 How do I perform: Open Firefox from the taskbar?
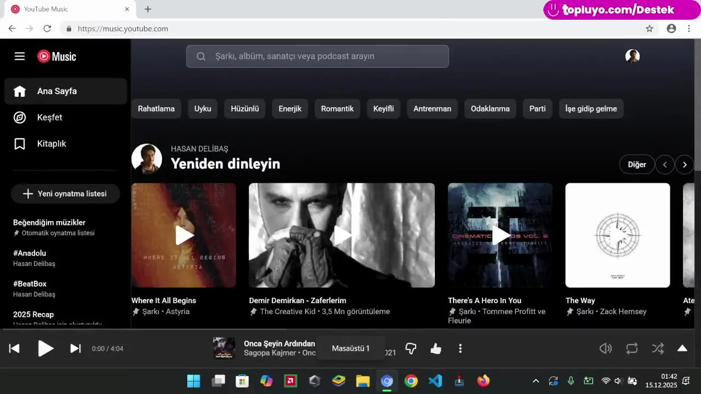(x=484, y=381)
